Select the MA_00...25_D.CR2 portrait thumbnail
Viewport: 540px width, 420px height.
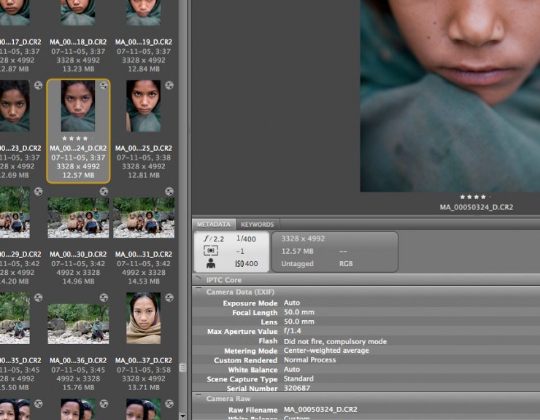(x=143, y=106)
